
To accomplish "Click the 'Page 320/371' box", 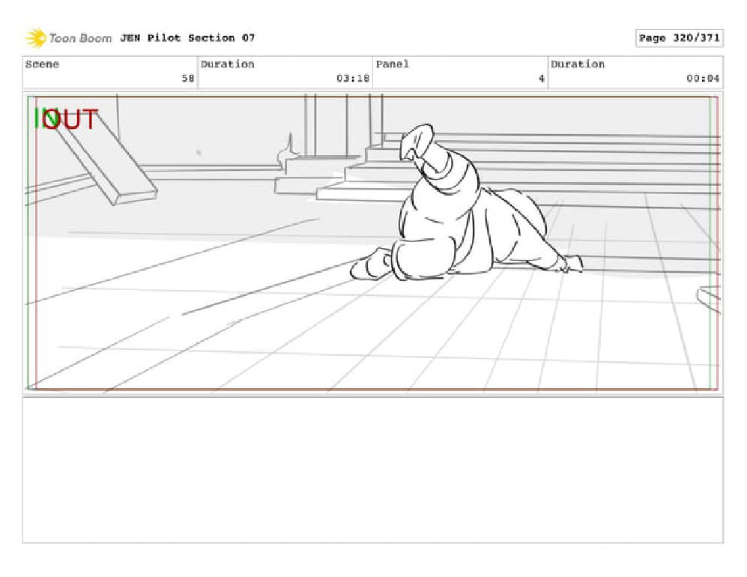I will [679, 37].
